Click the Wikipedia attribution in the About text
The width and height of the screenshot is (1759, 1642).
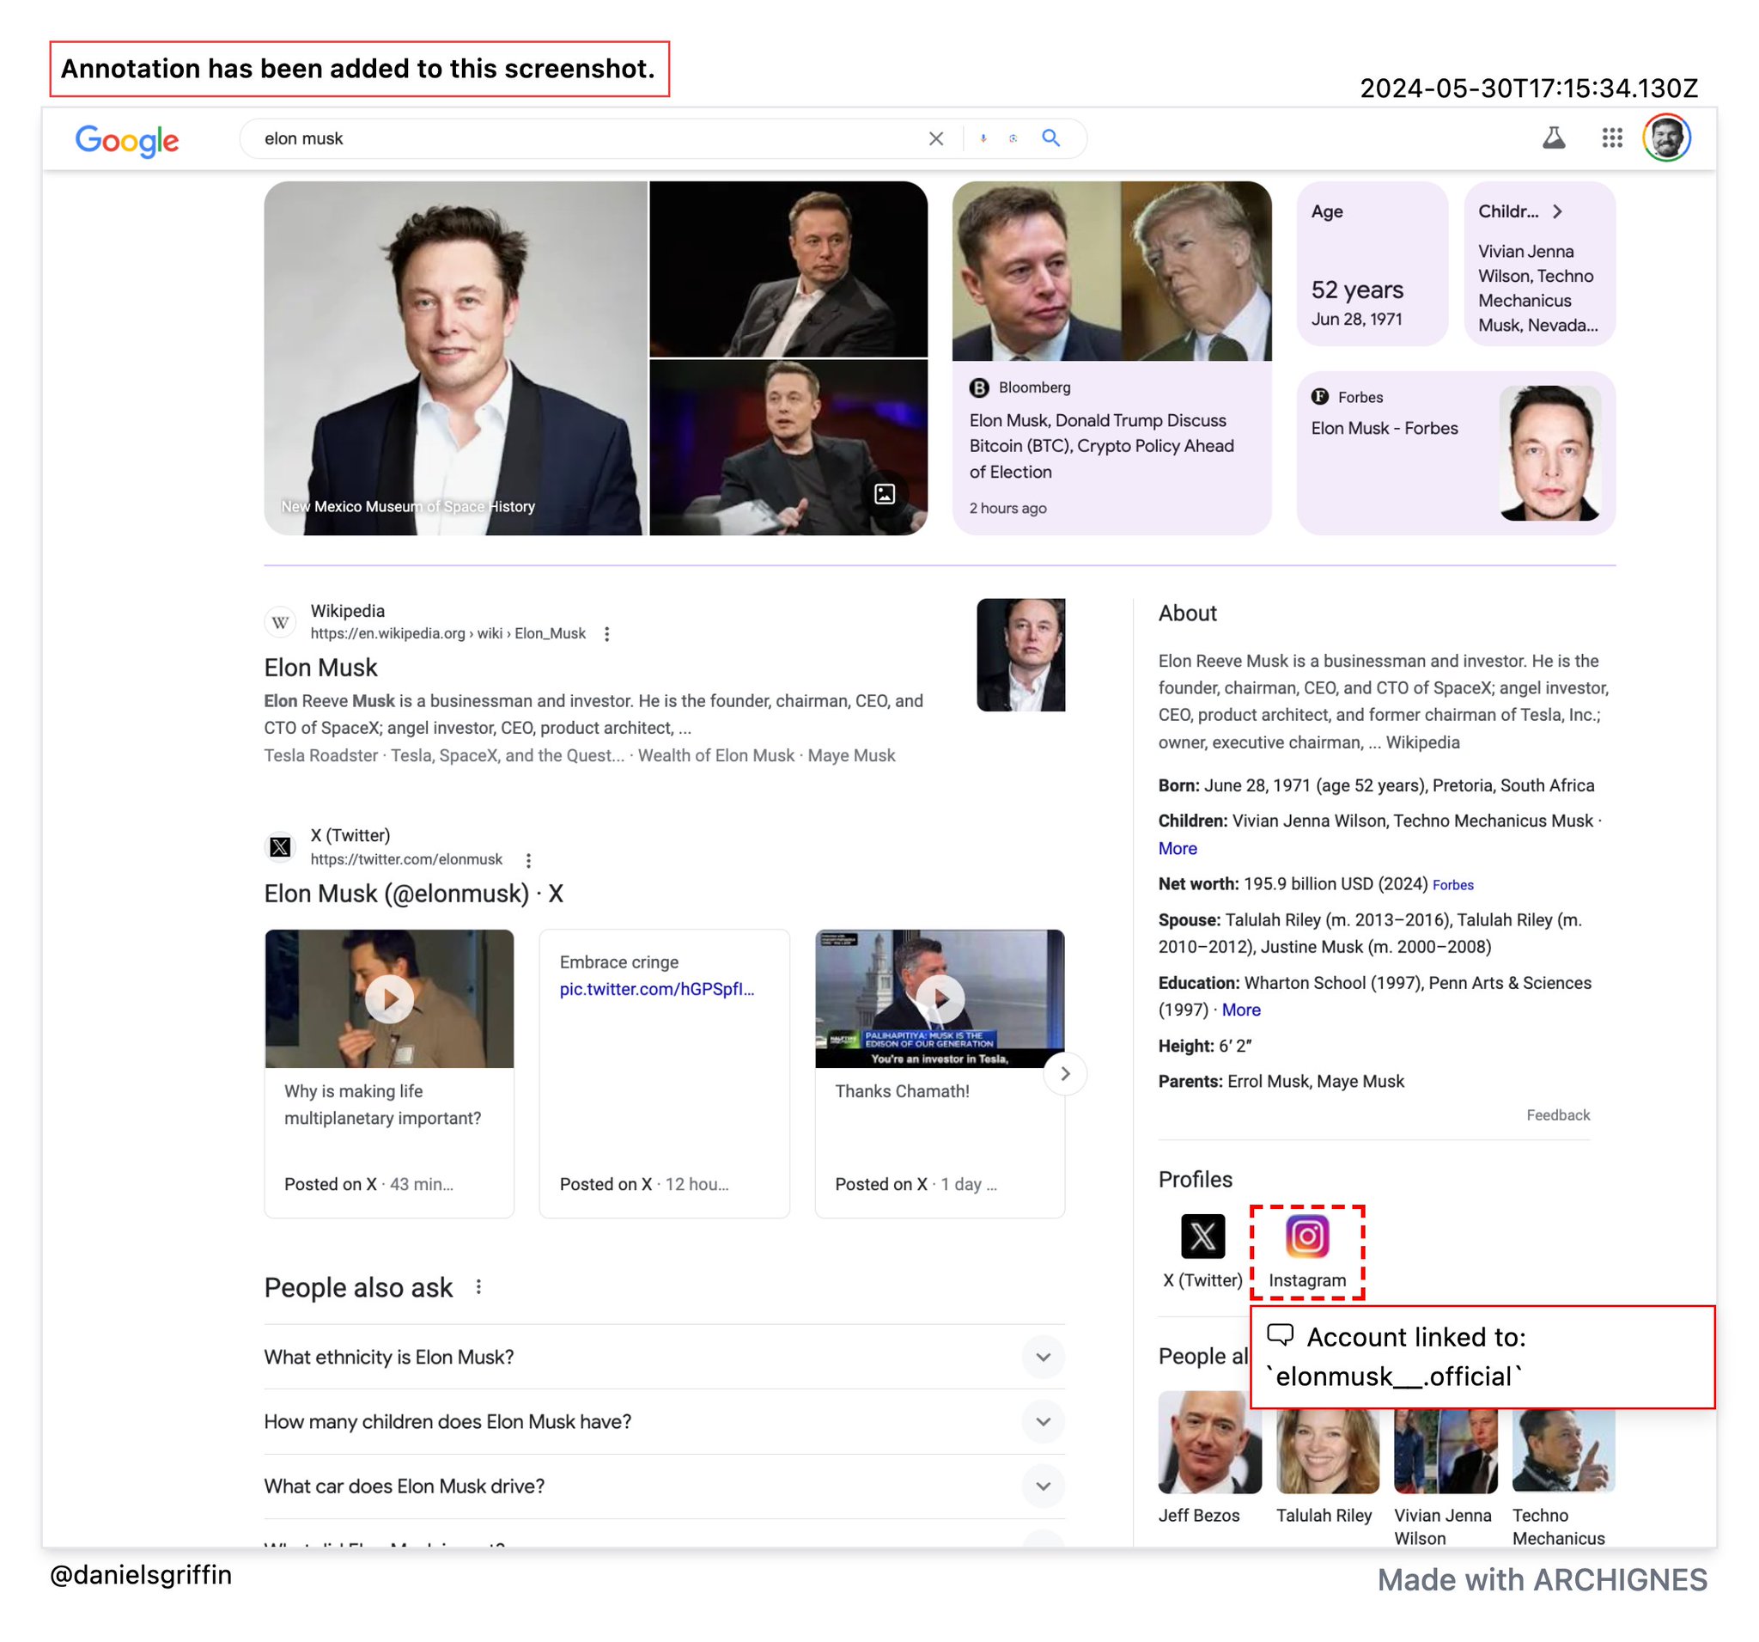[x=1423, y=742]
